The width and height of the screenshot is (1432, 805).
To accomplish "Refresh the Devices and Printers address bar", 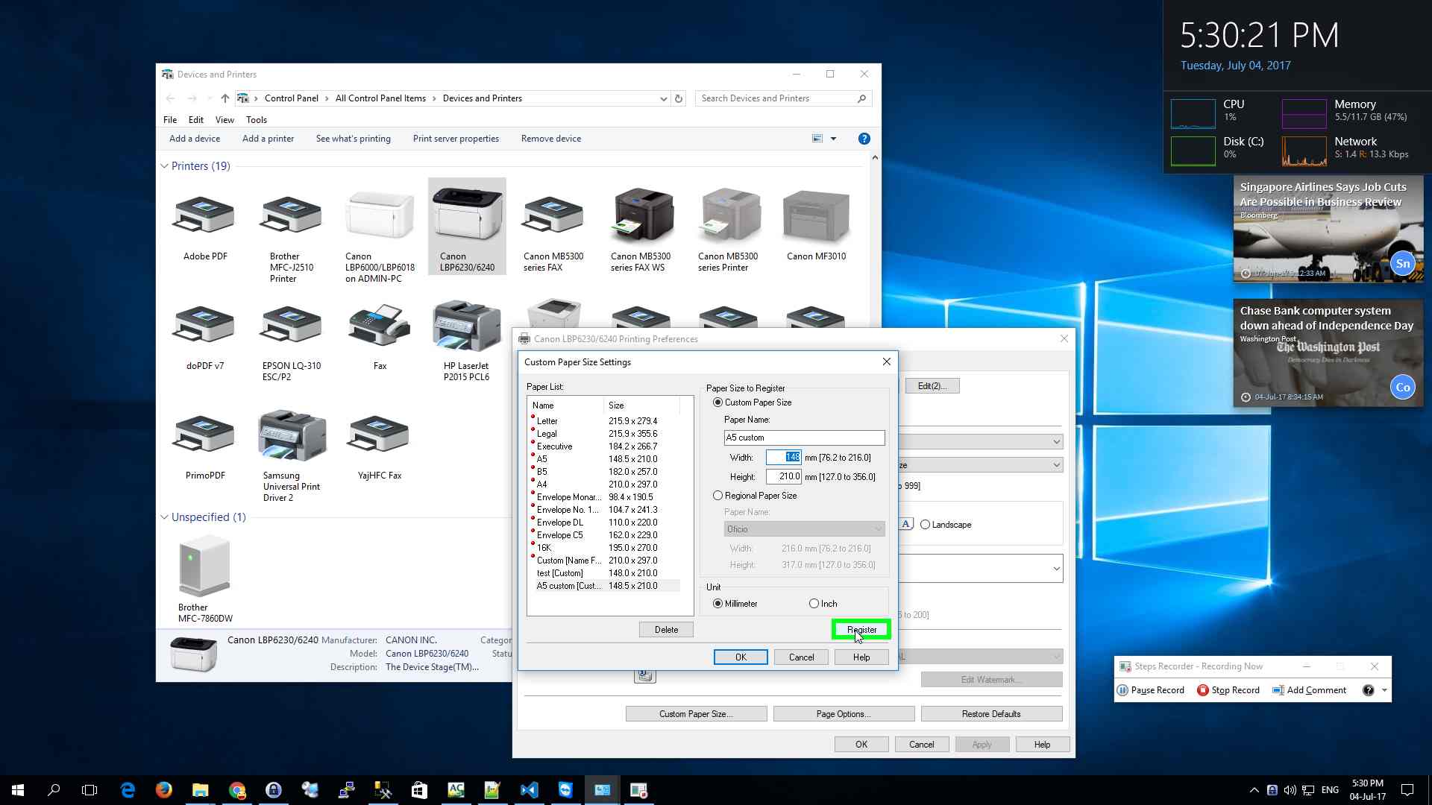I will (x=679, y=98).
